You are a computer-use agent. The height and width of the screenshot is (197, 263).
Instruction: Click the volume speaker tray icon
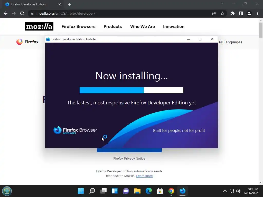click(x=238, y=191)
